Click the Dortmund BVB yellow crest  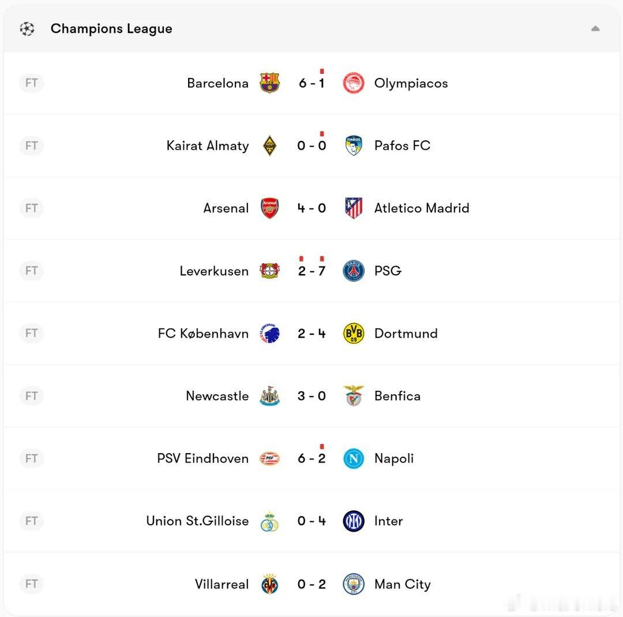(353, 333)
